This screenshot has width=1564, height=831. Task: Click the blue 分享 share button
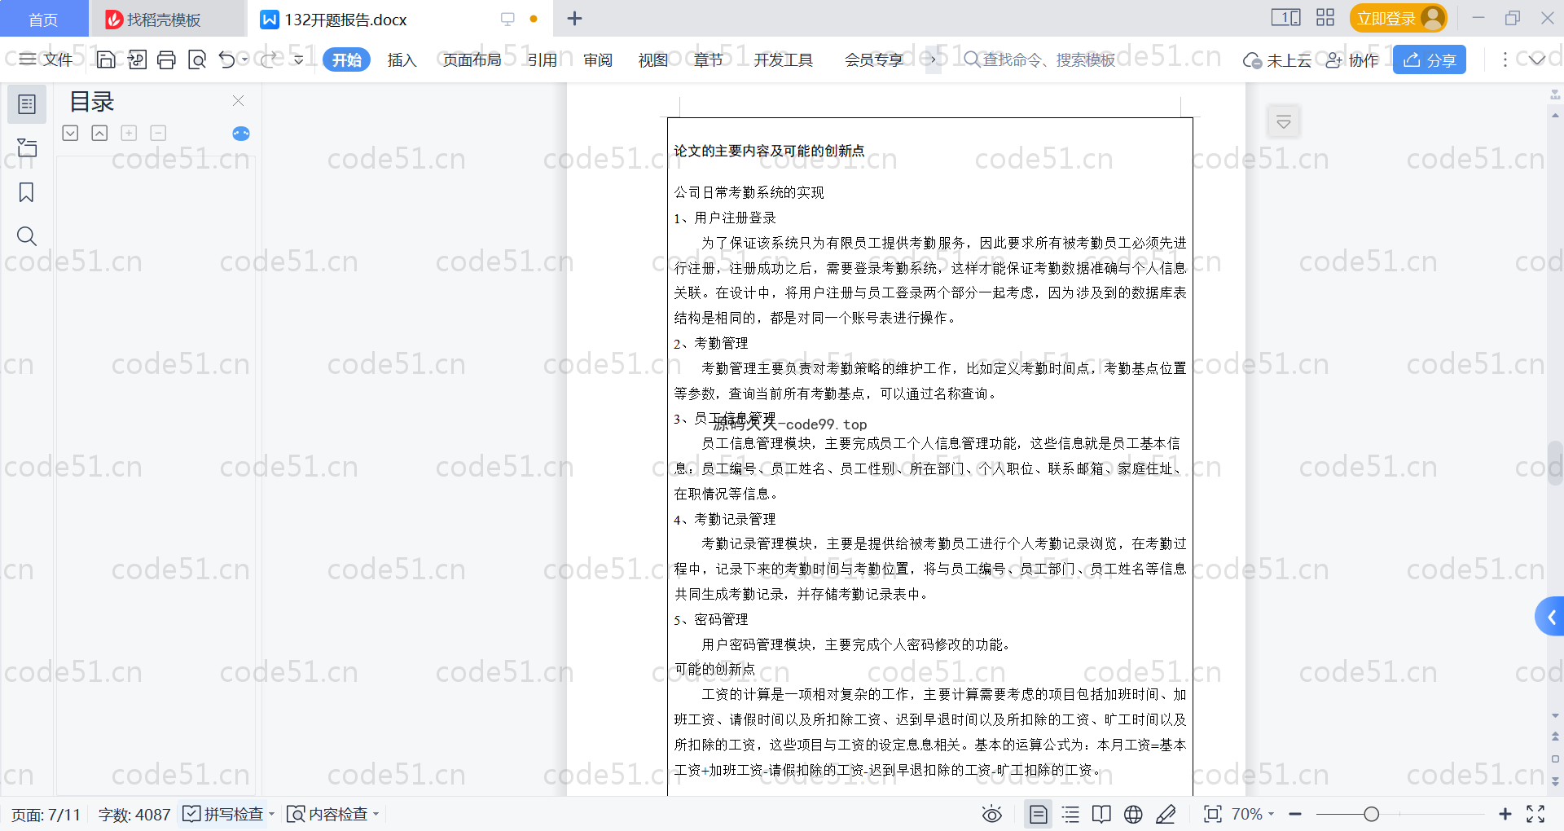coord(1430,59)
